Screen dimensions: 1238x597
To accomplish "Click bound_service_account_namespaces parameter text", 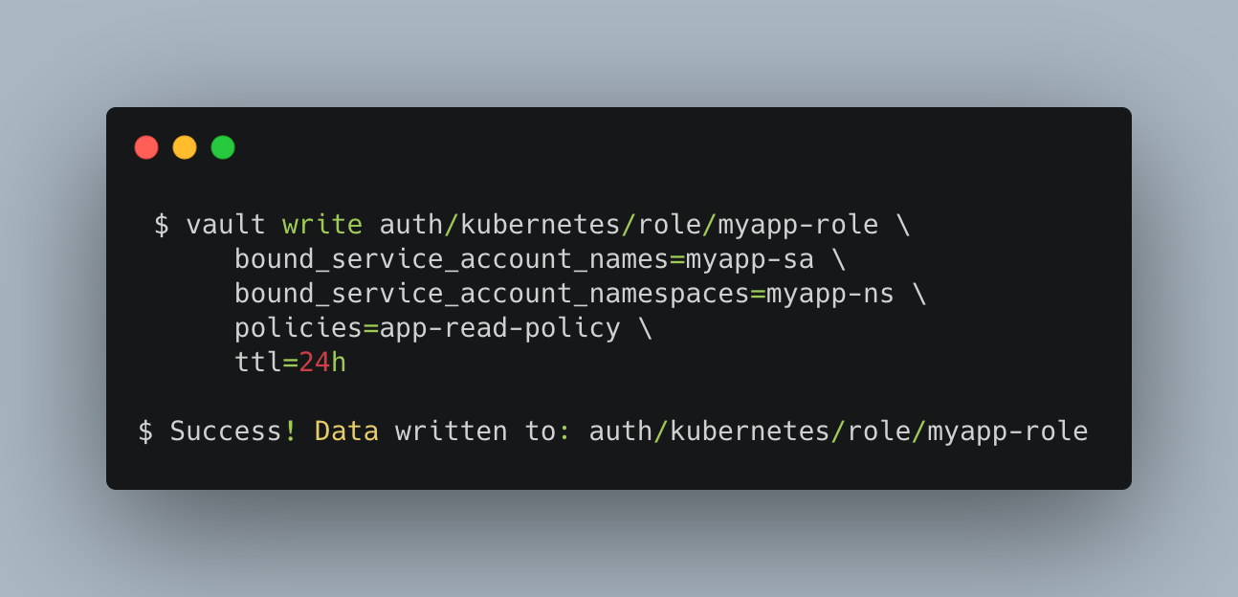I will tap(492, 294).
